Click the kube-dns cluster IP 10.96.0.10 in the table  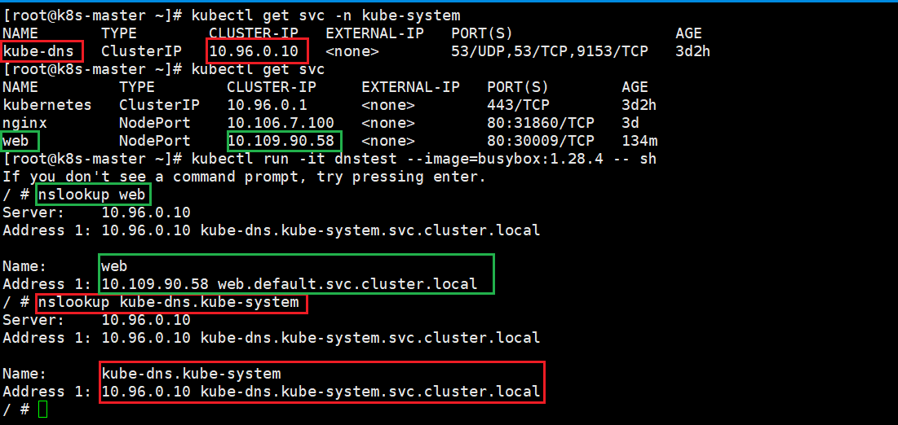coord(258,51)
